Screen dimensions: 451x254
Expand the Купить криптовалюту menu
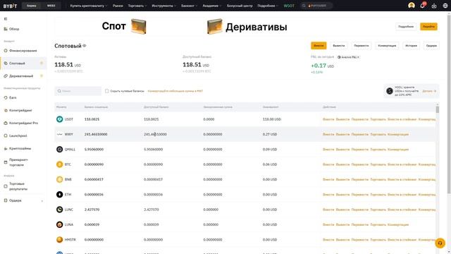pos(89,6)
